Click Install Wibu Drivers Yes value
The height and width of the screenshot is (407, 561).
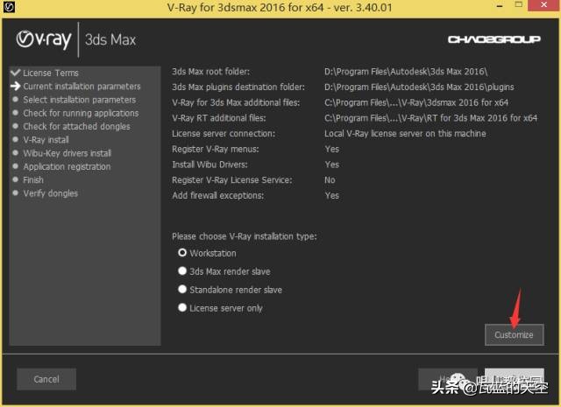click(331, 165)
